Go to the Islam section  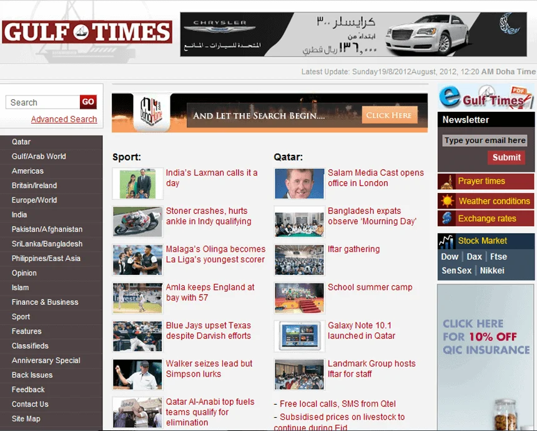click(20, 287)
